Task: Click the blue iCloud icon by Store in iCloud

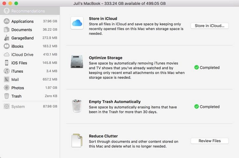Action: pos(77,23)
